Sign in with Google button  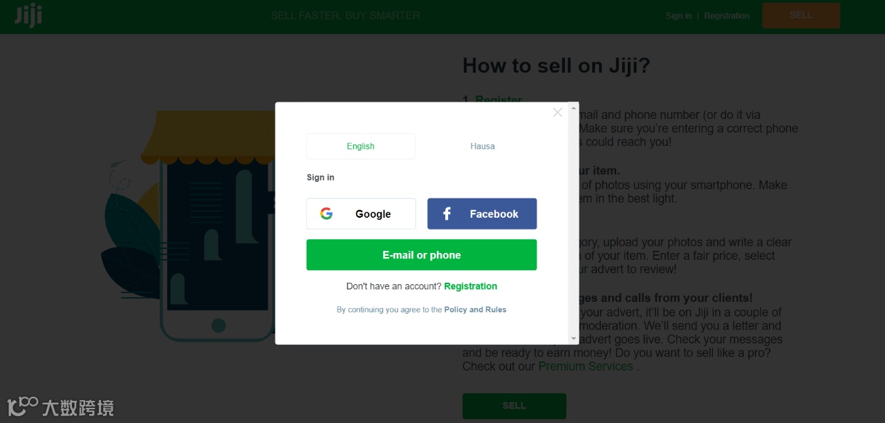pos(361,214)
